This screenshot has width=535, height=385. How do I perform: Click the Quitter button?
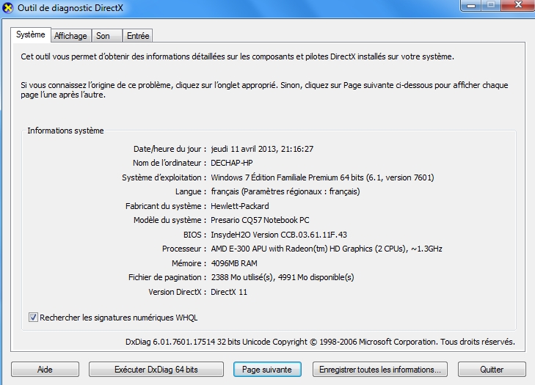[492, 370]
